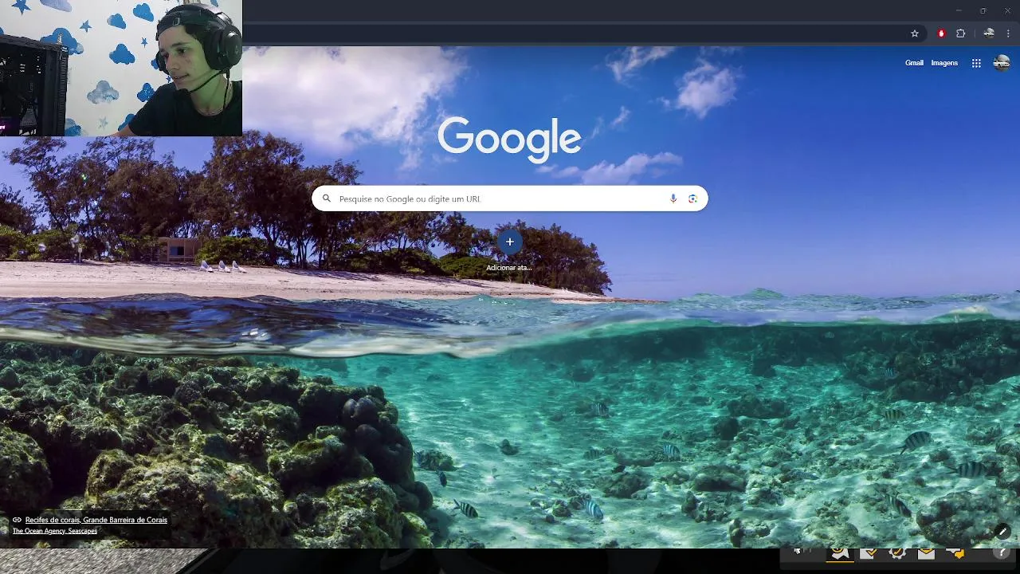Open Recifes de corais, Grande Barreira link
Image resolution: width=1020 pixels, height=574 pixels.
[x=96, y=520]
